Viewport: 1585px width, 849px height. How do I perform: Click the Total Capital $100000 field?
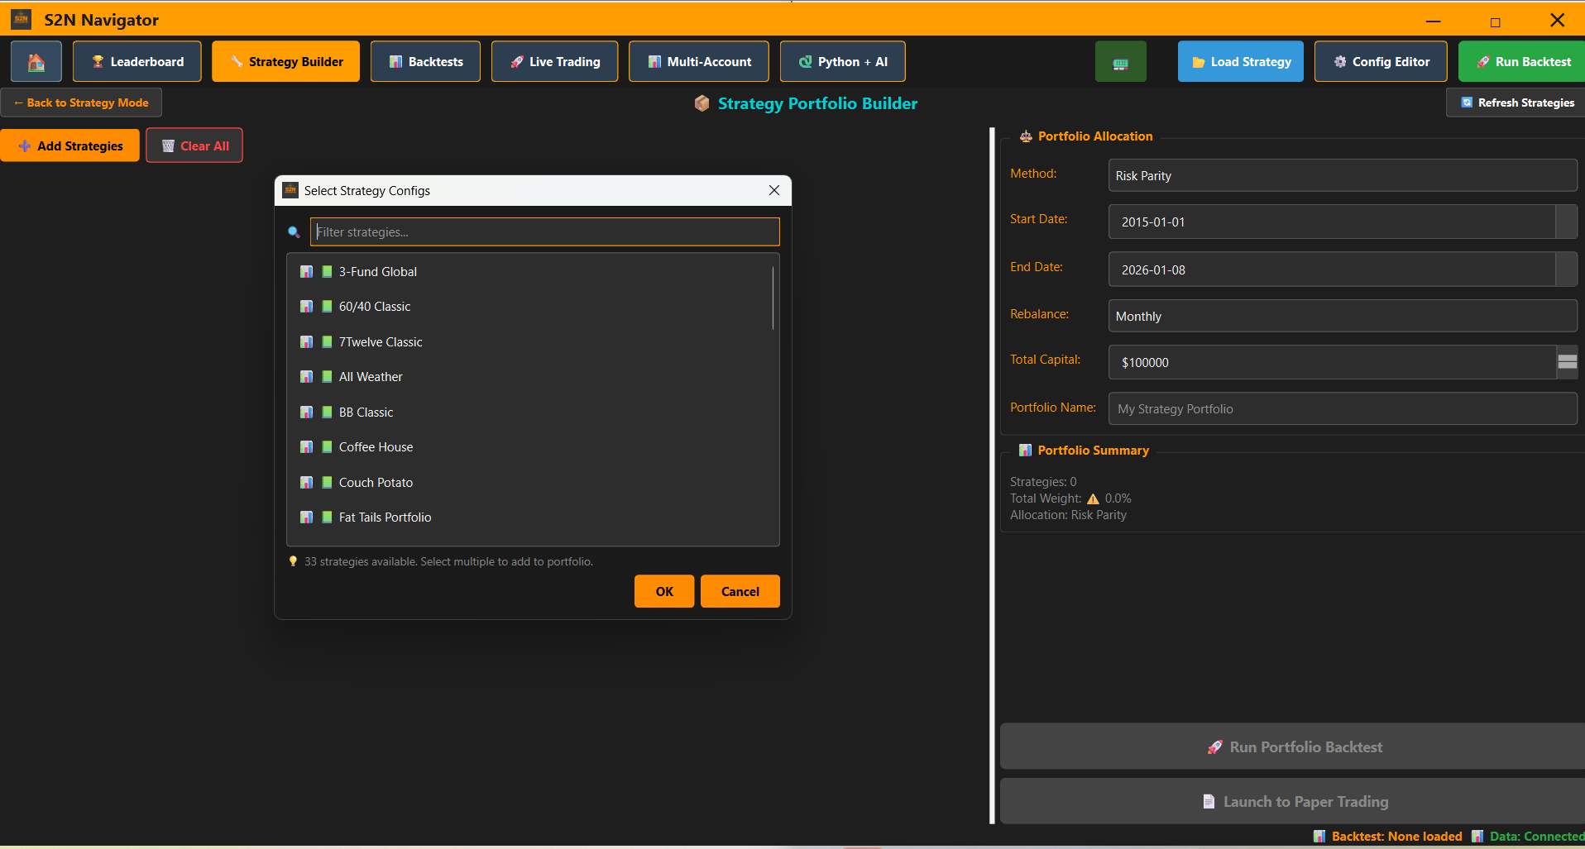1332,363
